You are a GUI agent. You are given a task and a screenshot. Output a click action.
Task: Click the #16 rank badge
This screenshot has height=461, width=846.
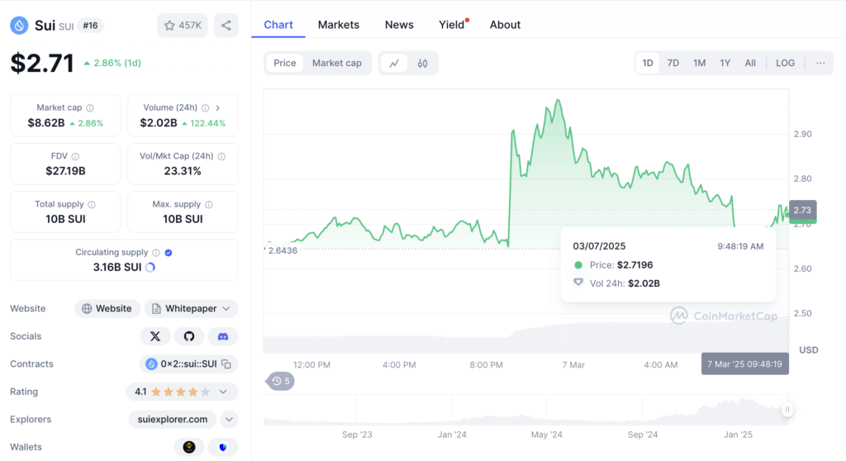tap(90, 26)
